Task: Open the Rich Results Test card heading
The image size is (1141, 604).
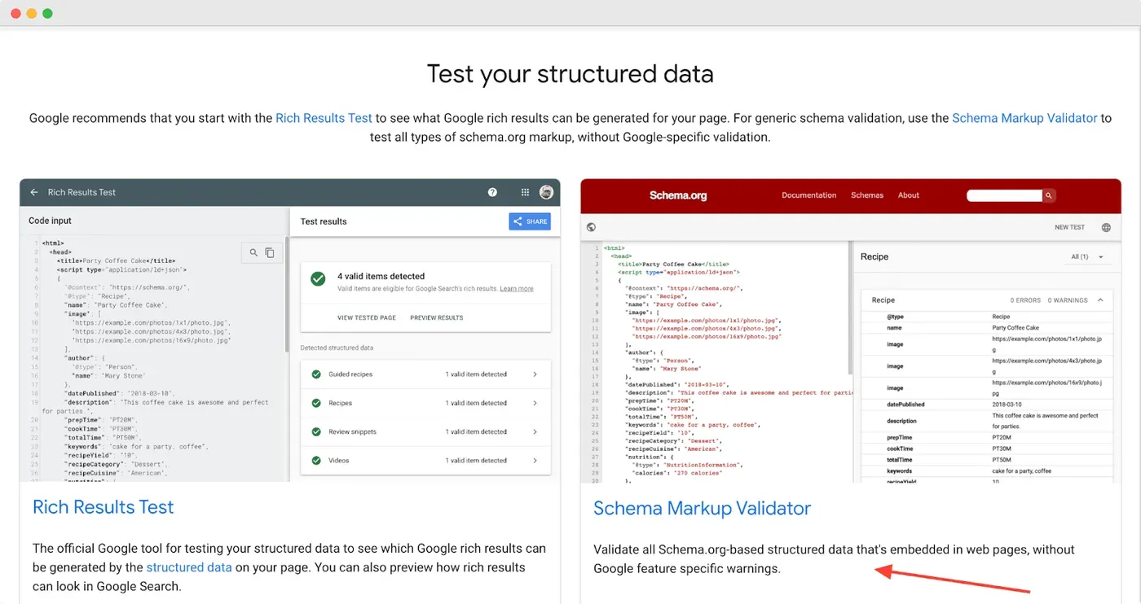Action: tap(104, 507)
